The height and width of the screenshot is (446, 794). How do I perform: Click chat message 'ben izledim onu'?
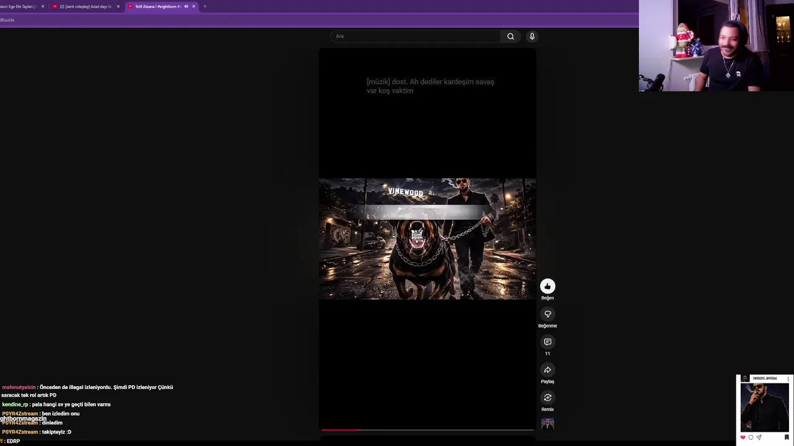61,414
